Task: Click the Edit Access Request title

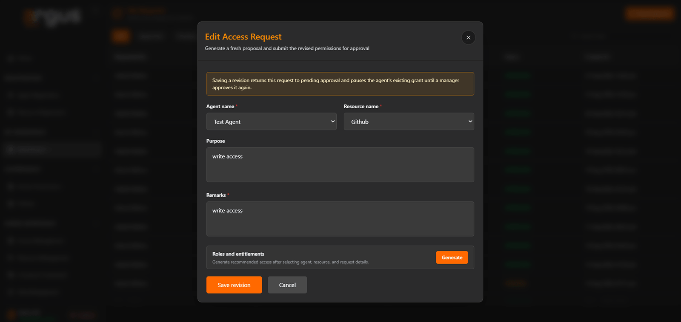Action: pos(243,37)
